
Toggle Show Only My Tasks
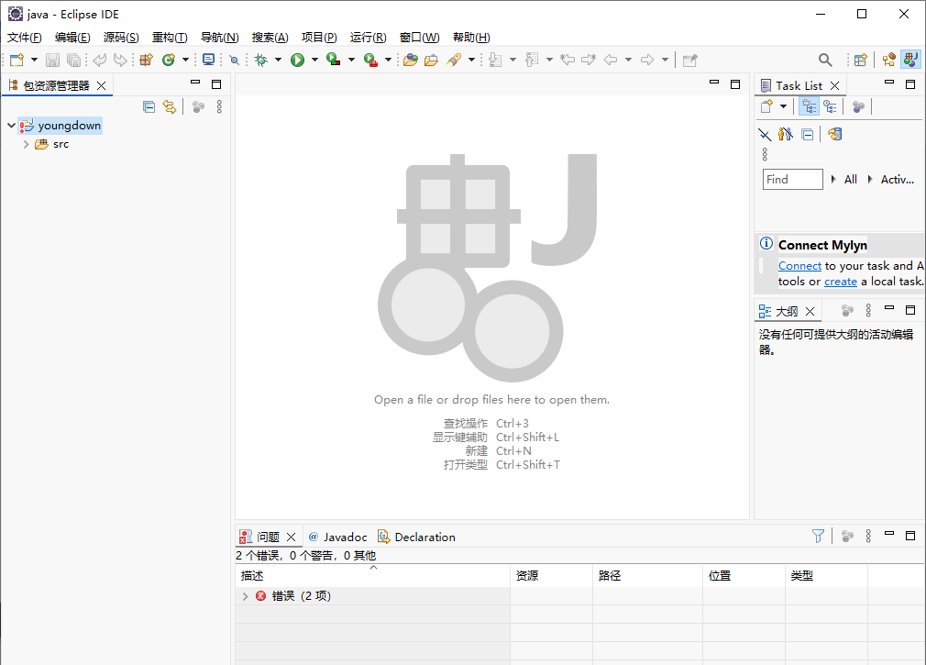pos(786,135)
